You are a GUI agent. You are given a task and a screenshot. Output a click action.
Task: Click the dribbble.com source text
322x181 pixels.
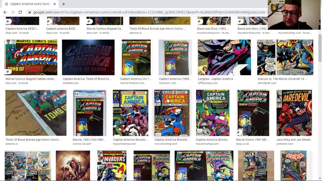(x=71, y=83)
